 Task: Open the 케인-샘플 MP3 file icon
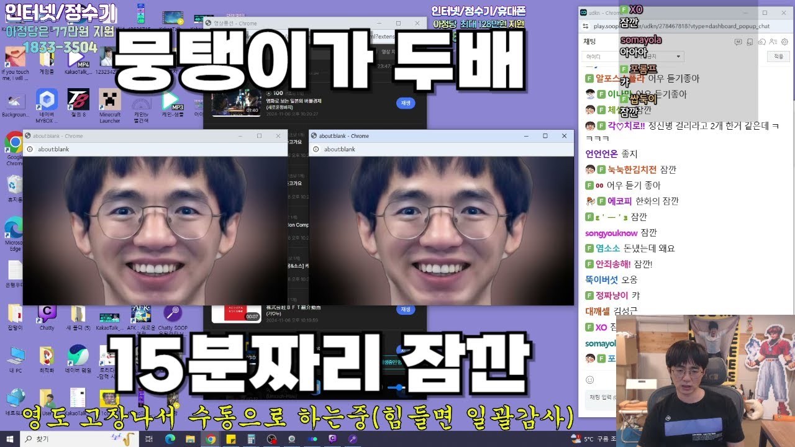click(173, 103)
